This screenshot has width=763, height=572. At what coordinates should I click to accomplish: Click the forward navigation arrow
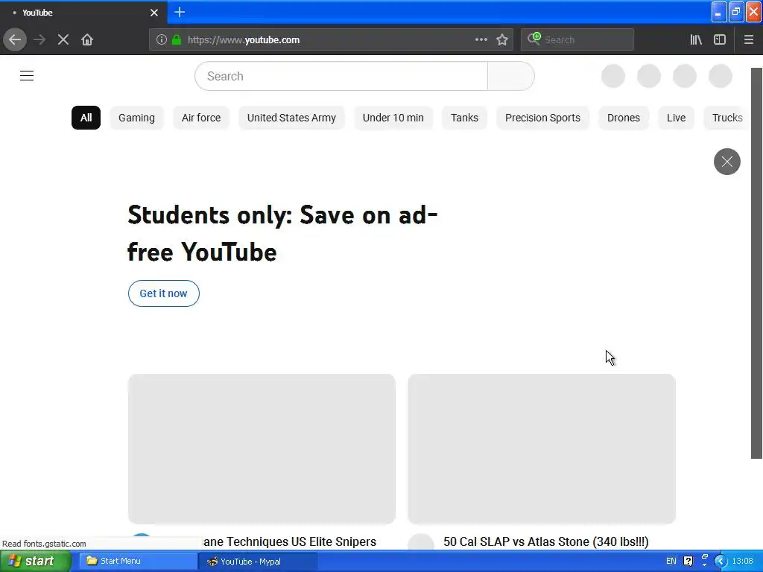point(39,39)
